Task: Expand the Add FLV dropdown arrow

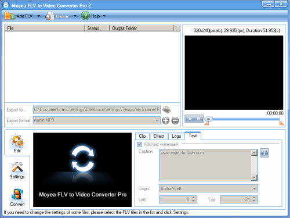Action: [x=39, y=16]
